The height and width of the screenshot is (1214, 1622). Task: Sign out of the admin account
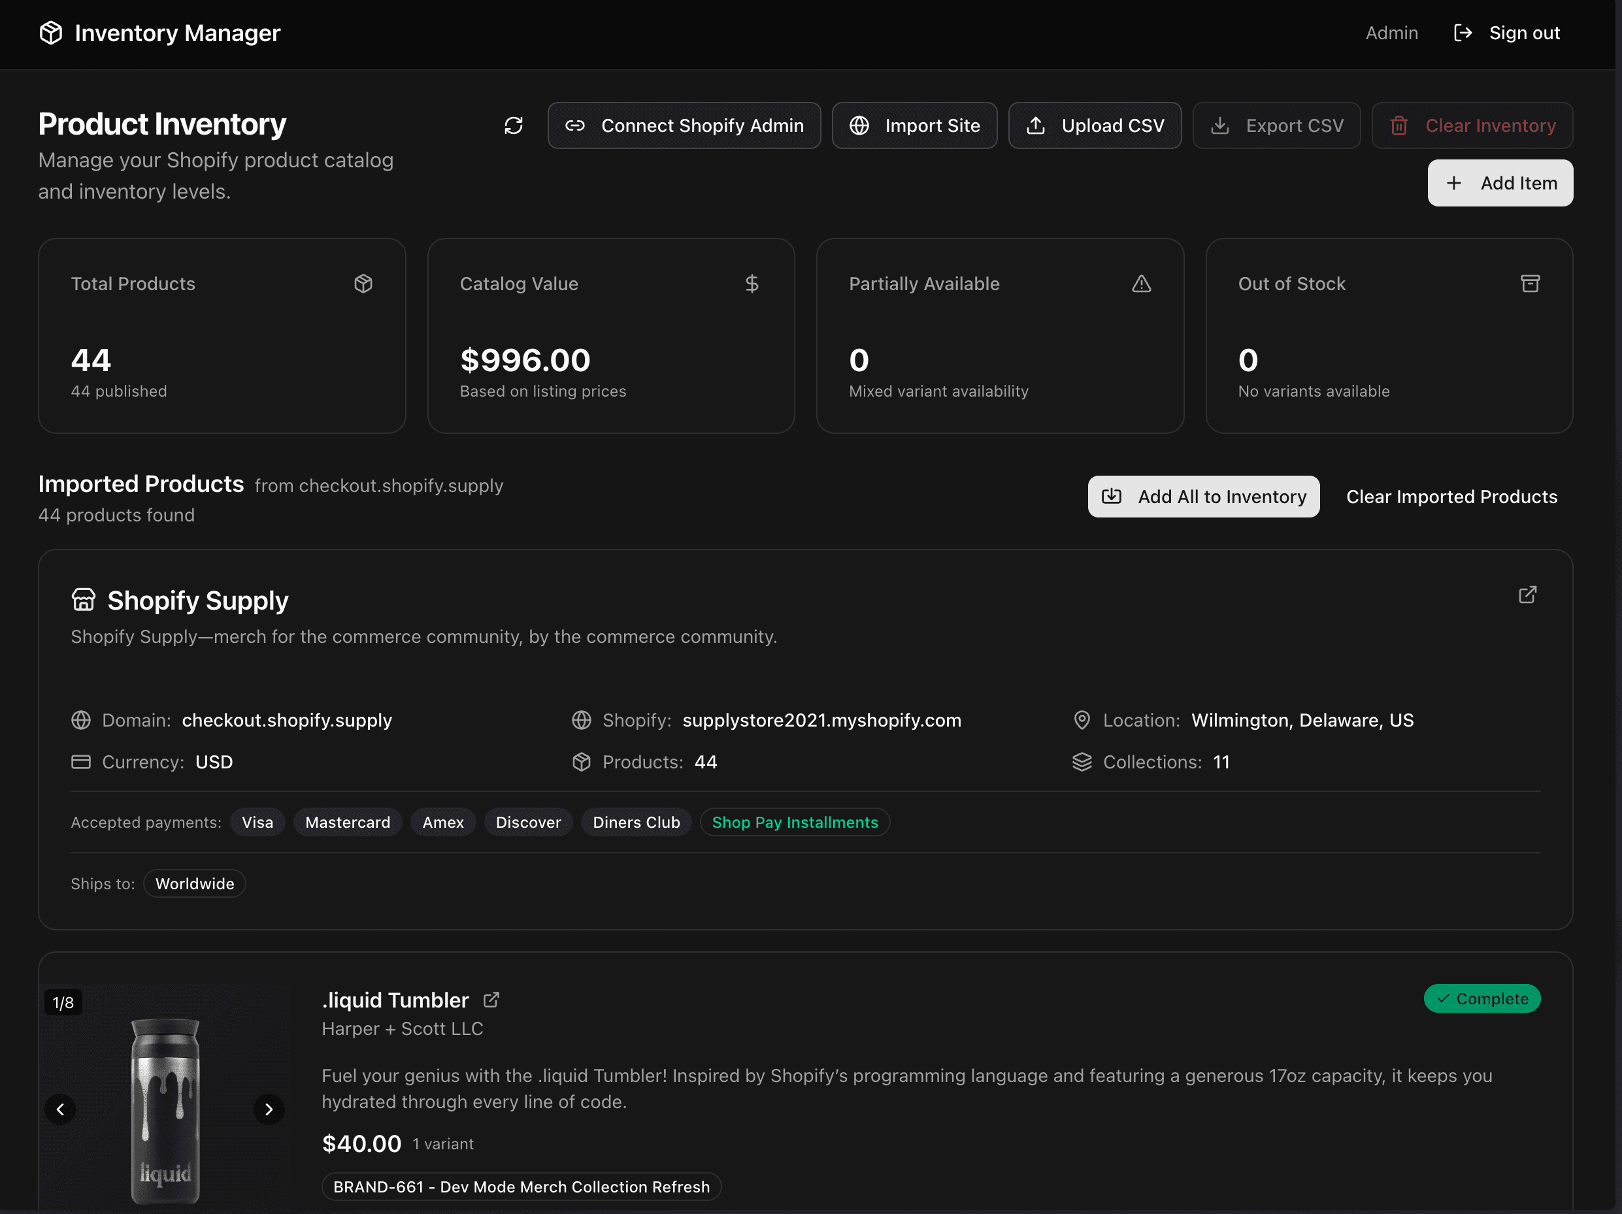pyautogui.click(x=1507, y=33)
